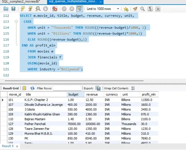Click the Stop execution icon

(45, 9)
